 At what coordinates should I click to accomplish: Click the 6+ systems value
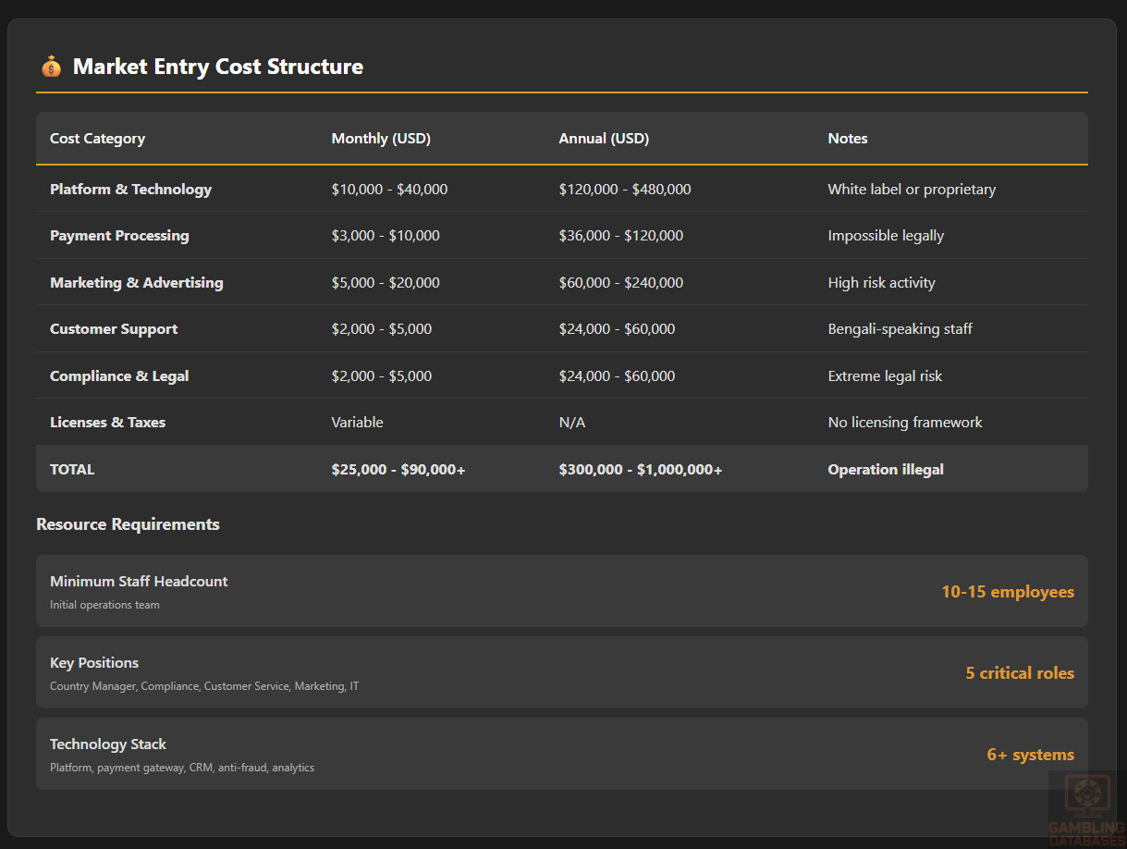pyautogui.click(x=1030, y=755)
